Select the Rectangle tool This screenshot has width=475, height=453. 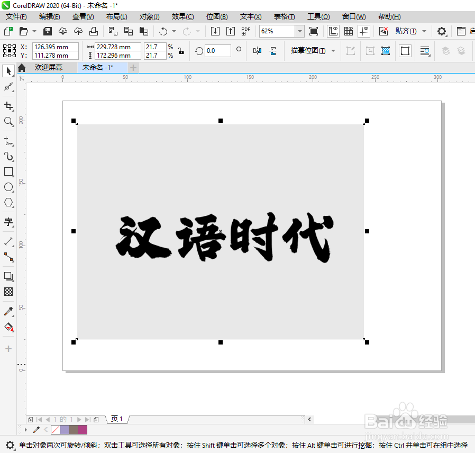(8, 171)
